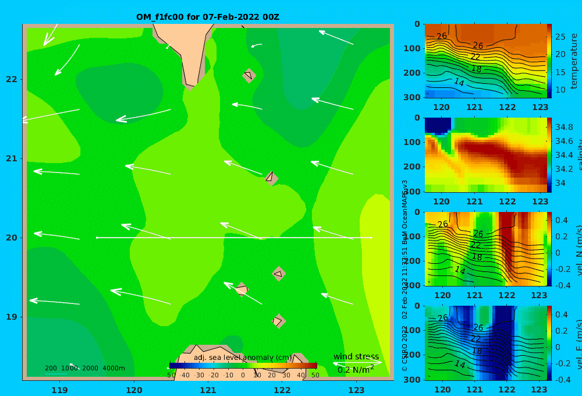582x396 pixels.
Task: Click the salinity depth section panel
Action: (486, 155)
